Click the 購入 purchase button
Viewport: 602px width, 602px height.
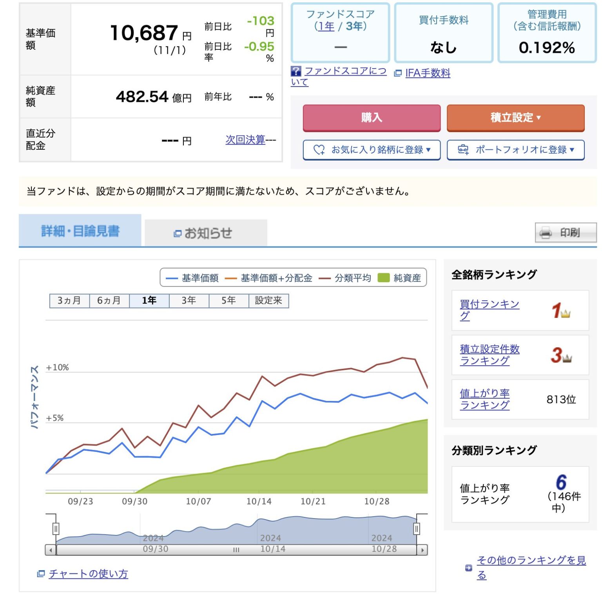click(x=371, y=118)
